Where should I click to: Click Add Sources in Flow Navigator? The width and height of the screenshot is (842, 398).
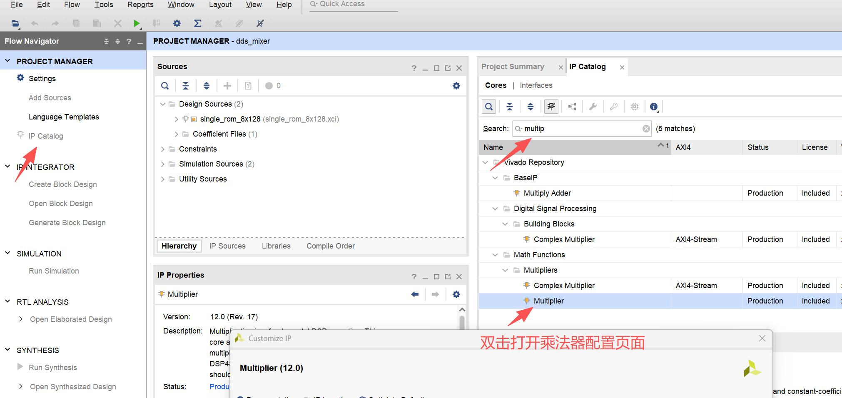[50, 98]
